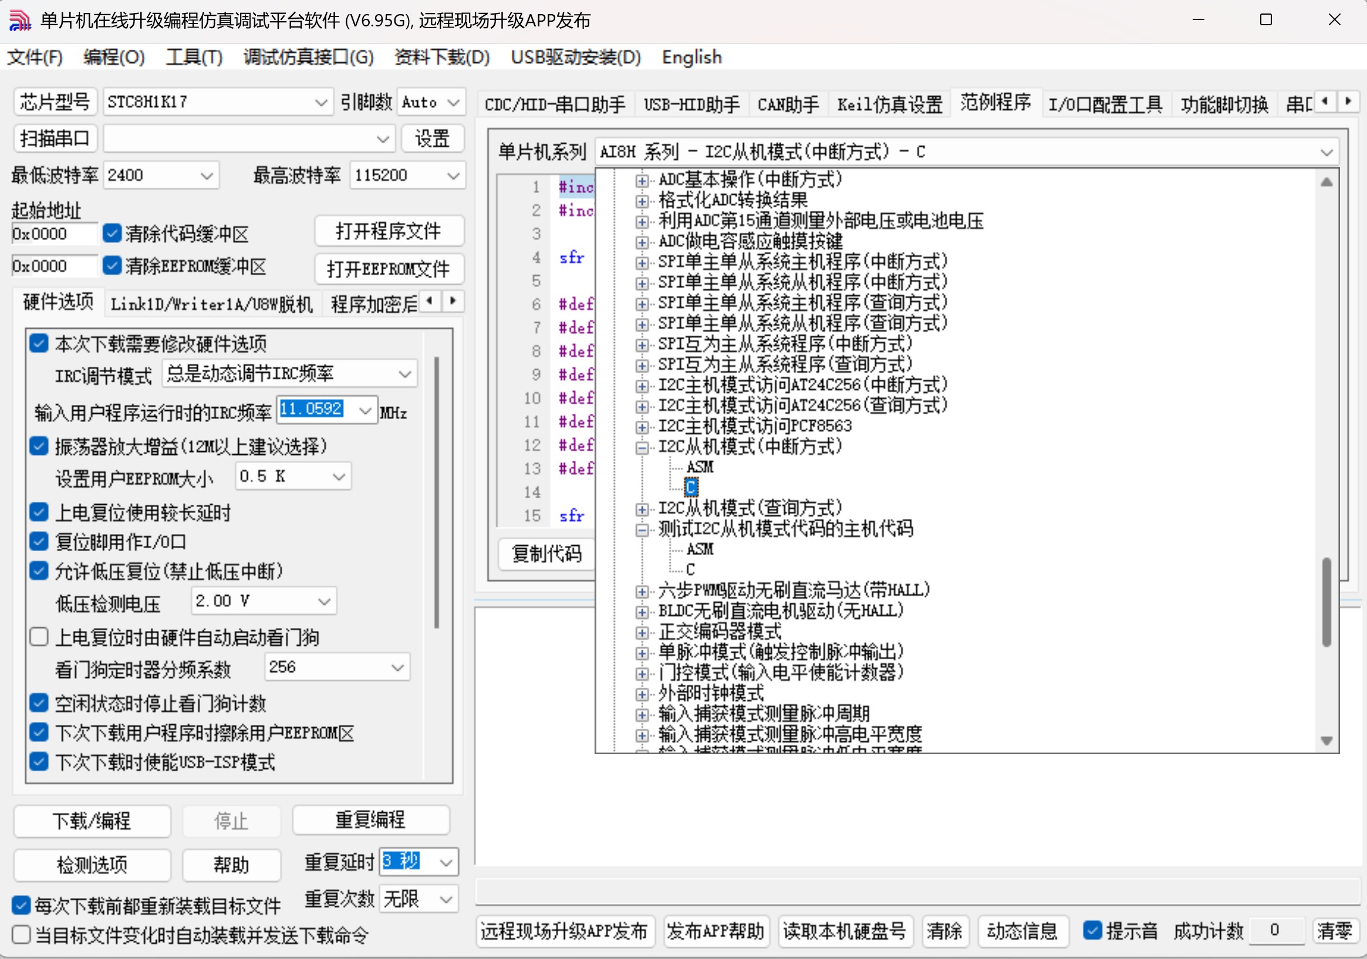Click the tree list scroll down arrow
Viewport: 1367px width, 959px height.
click(x=1326, y=740)
